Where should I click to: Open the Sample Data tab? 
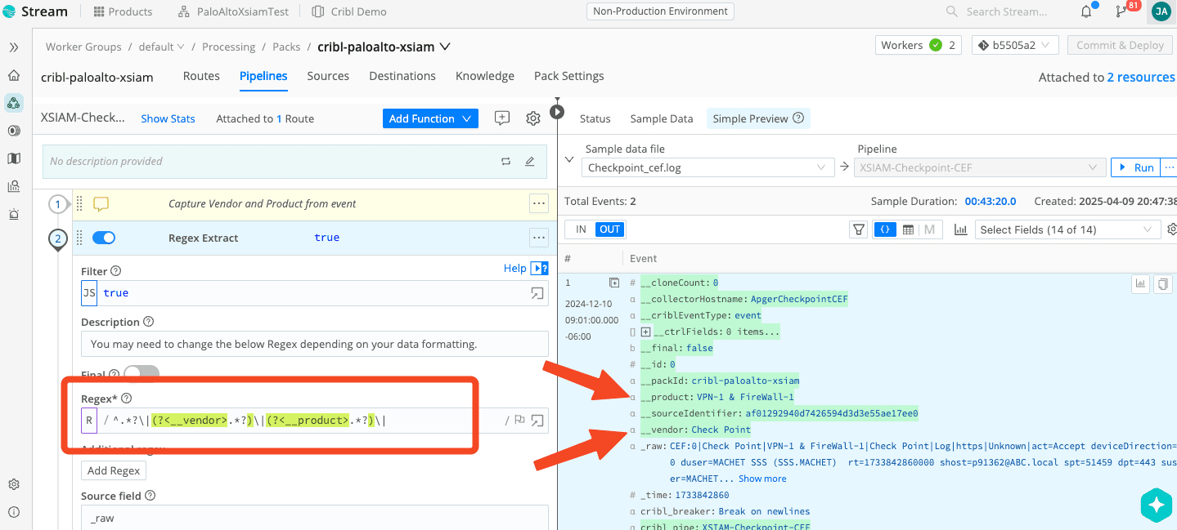pos(661,118)
